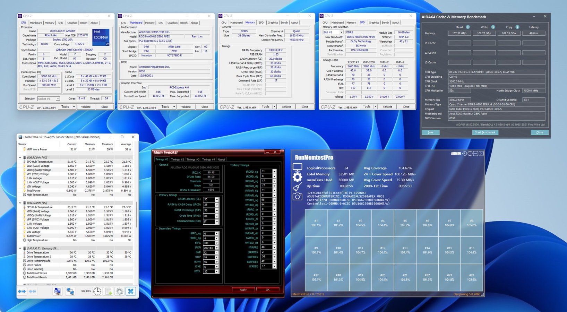
Task: Click Start Benchmark in AIDA64
Action: pyautogui.click(x=485, y=132)
